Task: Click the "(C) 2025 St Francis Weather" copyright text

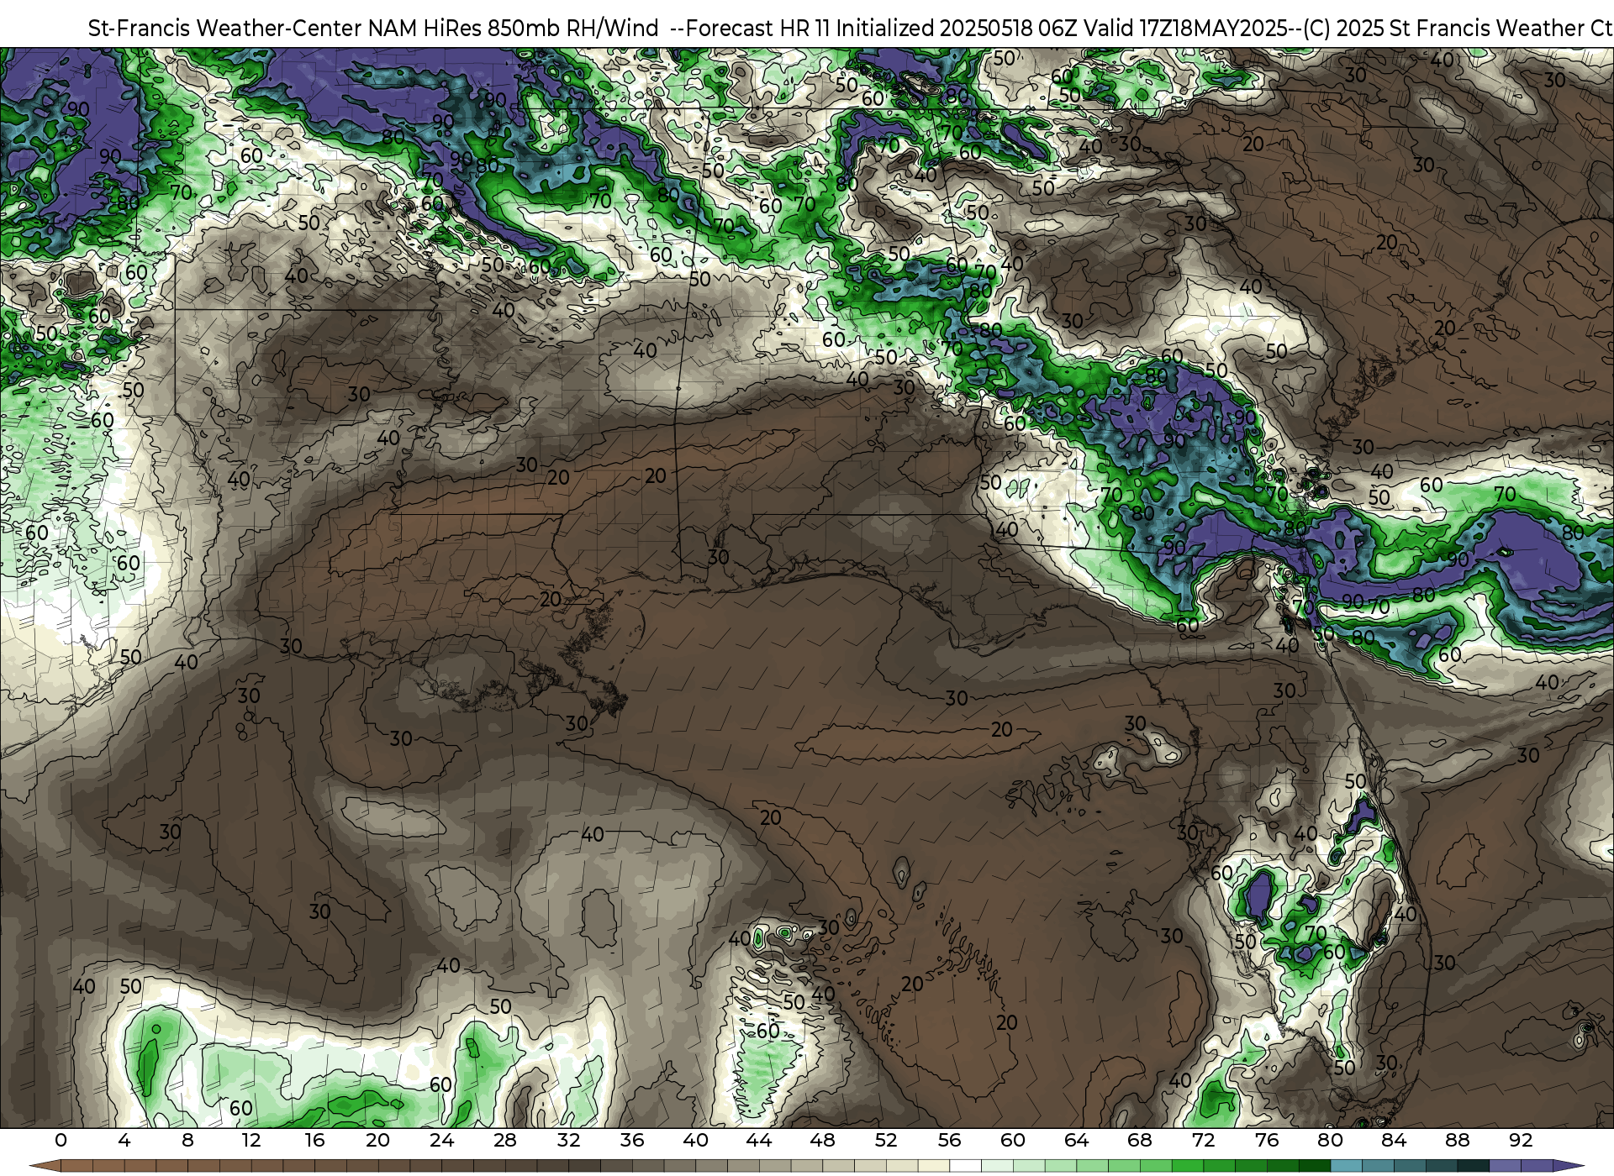Action: pos(1443,29)
